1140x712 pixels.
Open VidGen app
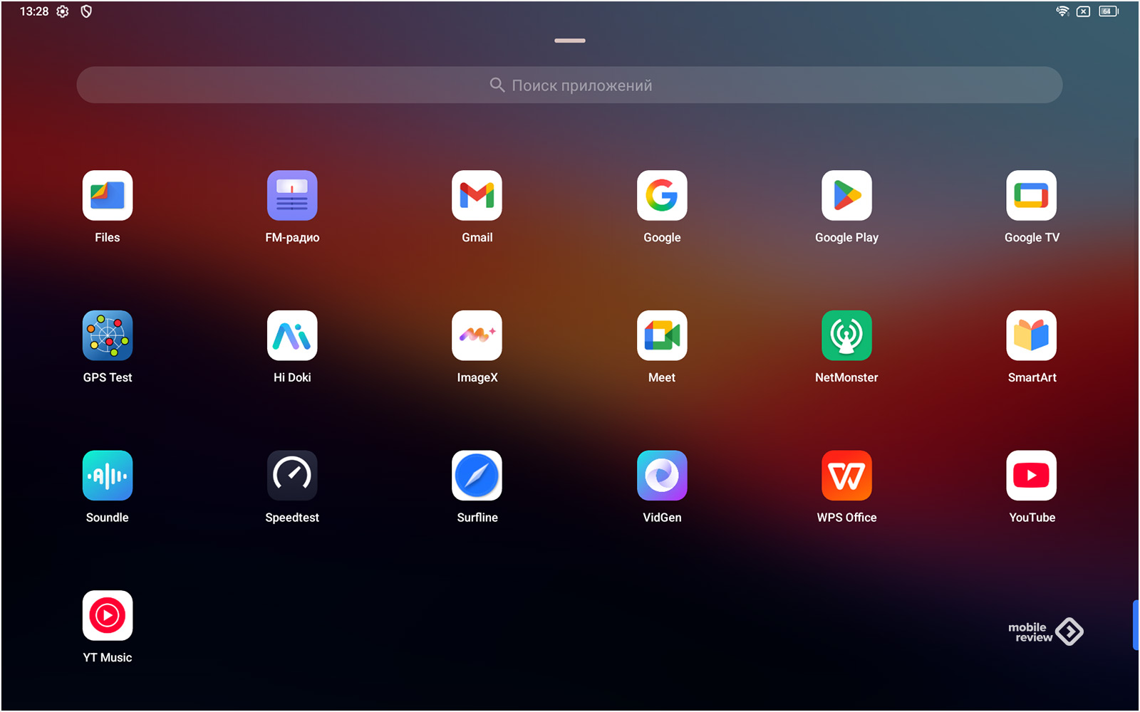[x=662, y=476]
